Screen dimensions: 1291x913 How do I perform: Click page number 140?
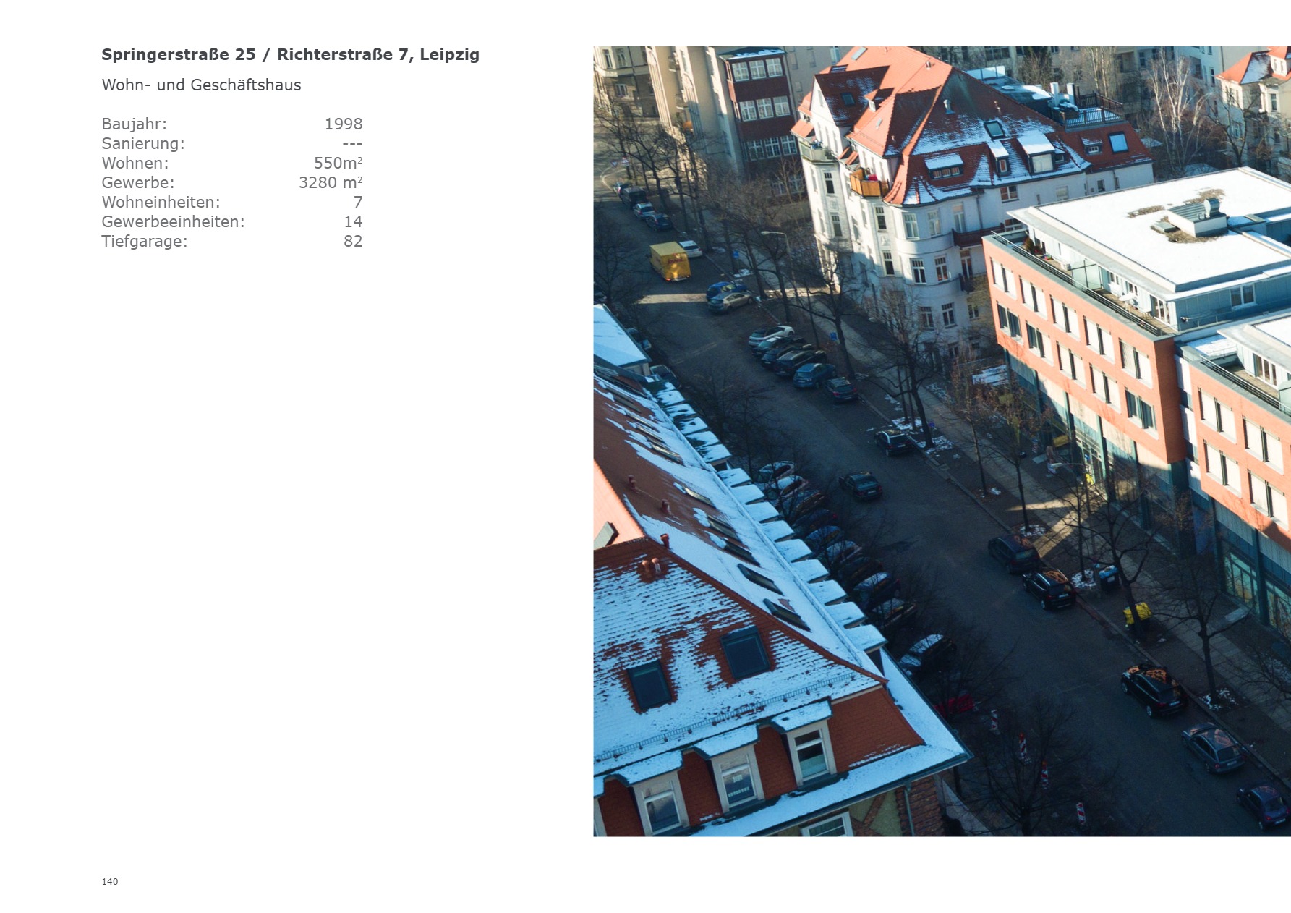(x=110, y=881)
